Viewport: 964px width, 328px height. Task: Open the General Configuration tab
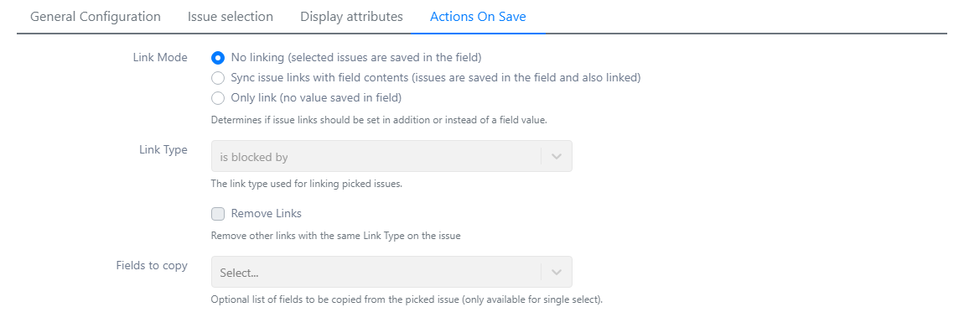(x=96, y=17)
